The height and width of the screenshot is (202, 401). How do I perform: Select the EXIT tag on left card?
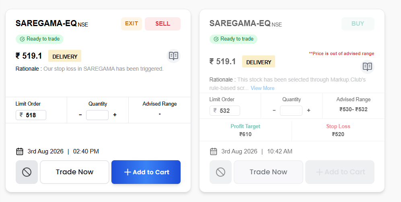[x=132, y=24]
